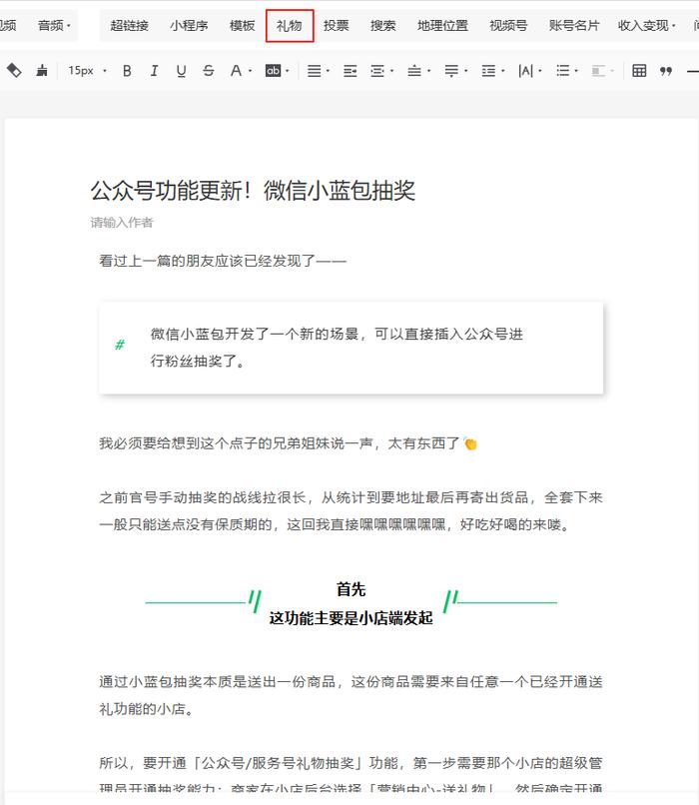
Task: Click the bold heading 首先
Action: click(351, 589)
